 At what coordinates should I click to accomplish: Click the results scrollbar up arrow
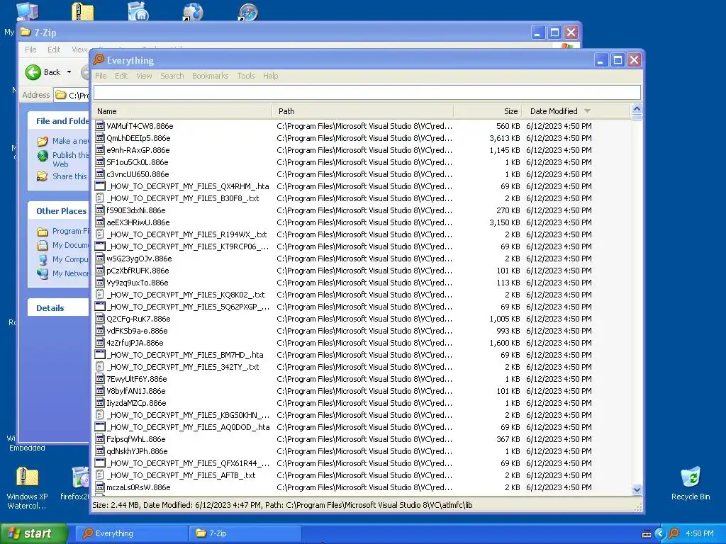[x=637, y=109]
